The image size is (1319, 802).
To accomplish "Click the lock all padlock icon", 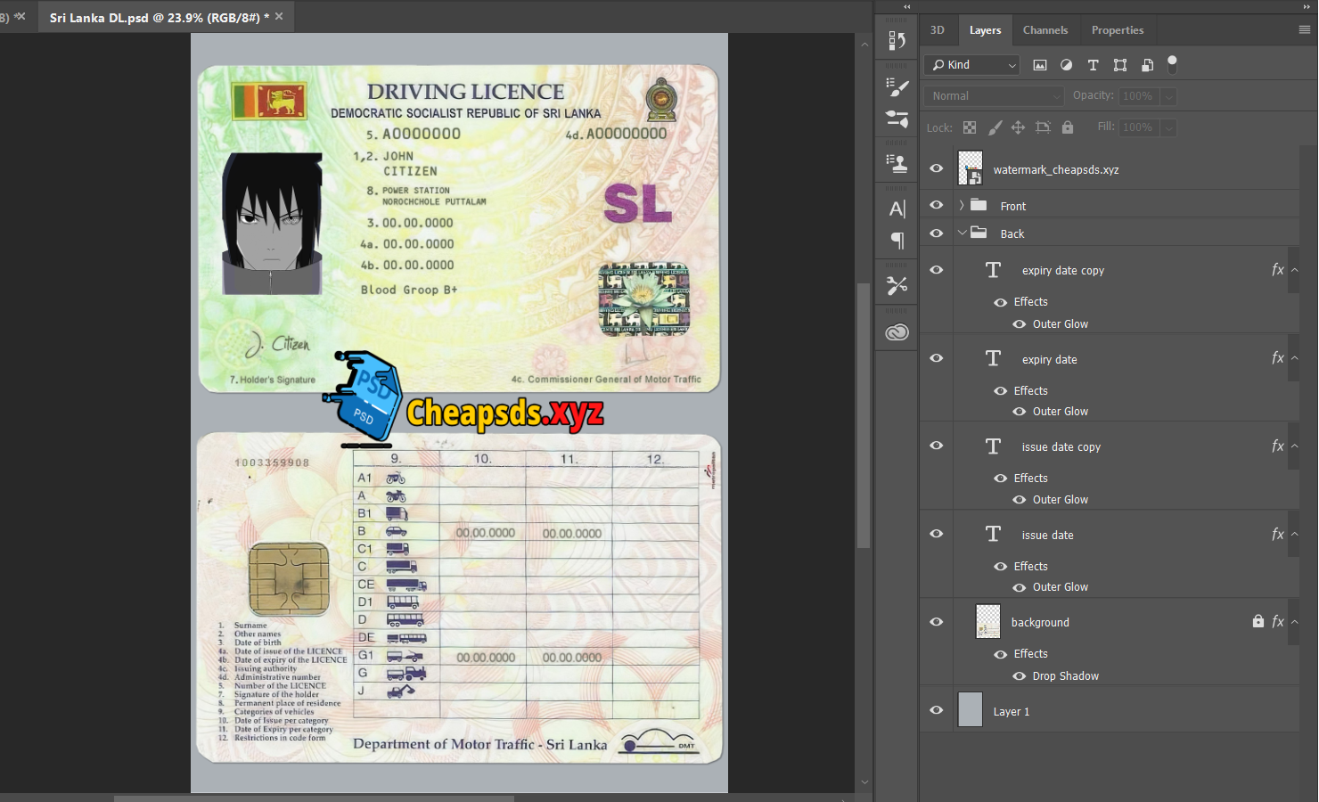I will pyautogui.click(x=1068, y=127).
